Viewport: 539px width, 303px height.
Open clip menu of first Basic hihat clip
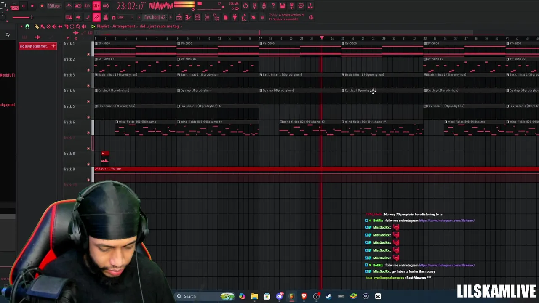click(96, 74)
